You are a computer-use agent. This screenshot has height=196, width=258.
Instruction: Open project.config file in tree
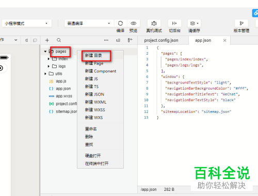click(x=67, y=104)
